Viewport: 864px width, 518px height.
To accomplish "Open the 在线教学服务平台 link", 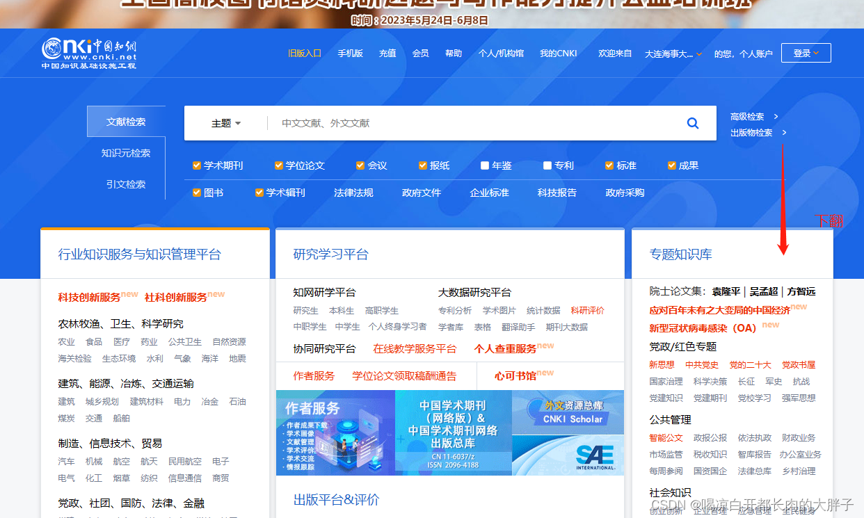I will 415,348.
